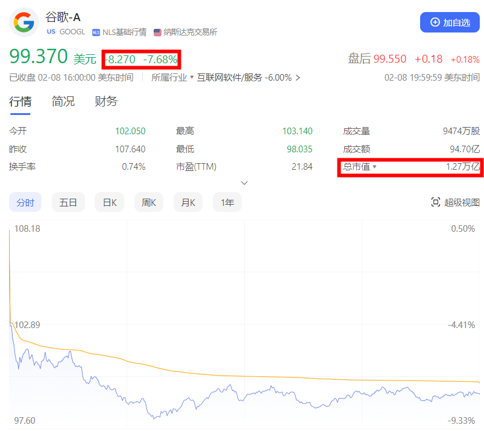
Task: Expand more quote details with the down chevron
Action: (244, 183)
